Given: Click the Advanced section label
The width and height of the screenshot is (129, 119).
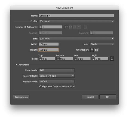Looking at the screenshot, I should pos(24,65).
